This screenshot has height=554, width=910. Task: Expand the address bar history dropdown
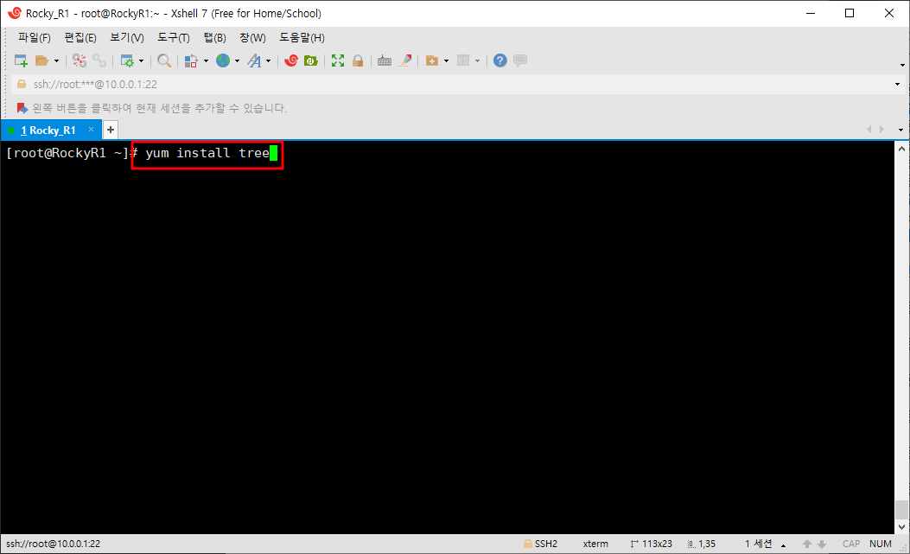897,84
